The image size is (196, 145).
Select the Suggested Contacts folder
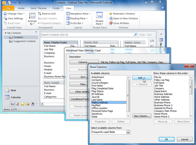click(x=22, y=41)
